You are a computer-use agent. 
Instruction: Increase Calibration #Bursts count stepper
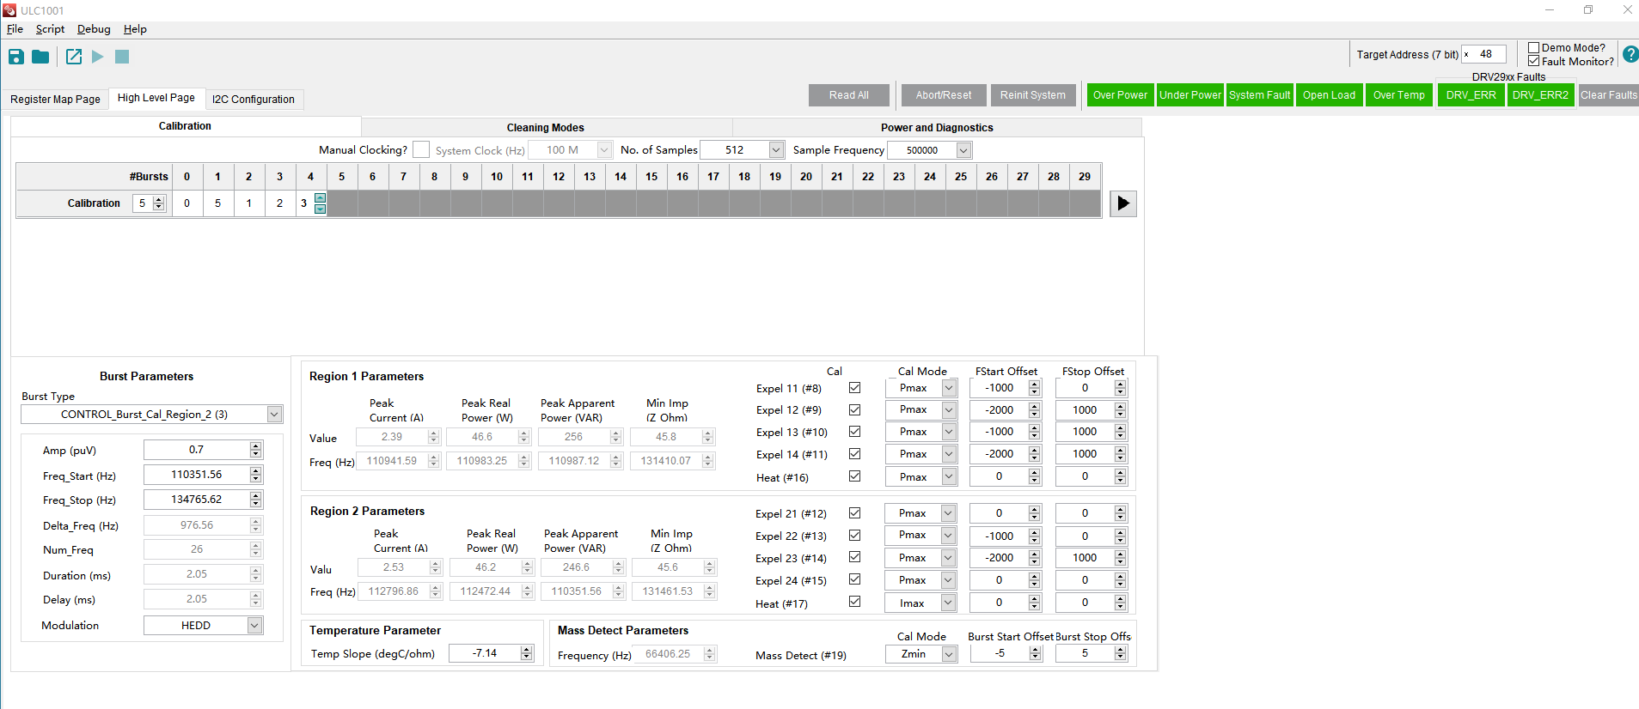158,200
